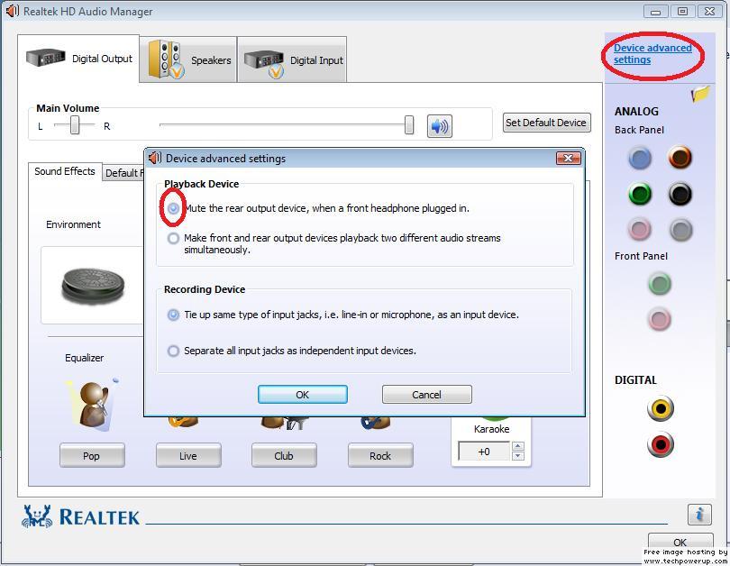This screenshot has height=566, width=730.
Task: Click the Pop equalizer singer icon
Action: (93, 405)
